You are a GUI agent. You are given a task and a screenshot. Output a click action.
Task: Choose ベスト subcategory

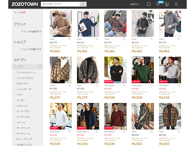tap(20, 95)
